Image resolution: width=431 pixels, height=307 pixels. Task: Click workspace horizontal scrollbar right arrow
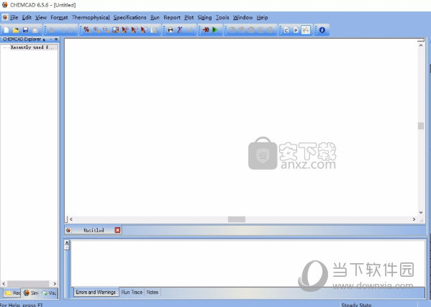[x=414, y=219]
